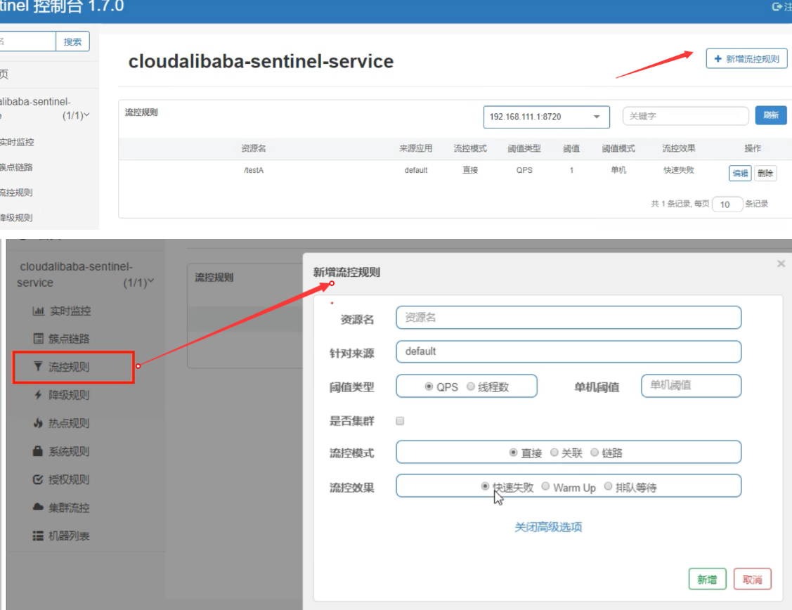Screen dimensions: 792x610
Task: Click the page size field showing 10
Action: [x=727, y=205]
